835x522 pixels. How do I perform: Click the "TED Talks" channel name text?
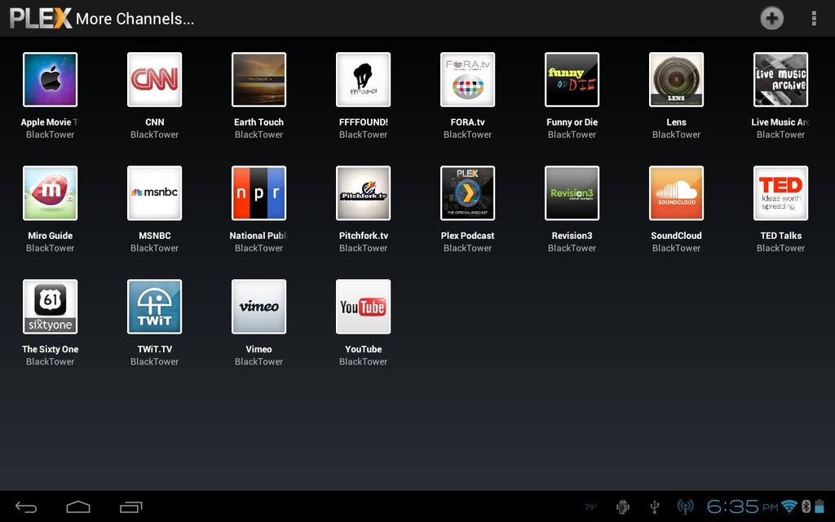(780, 236)
